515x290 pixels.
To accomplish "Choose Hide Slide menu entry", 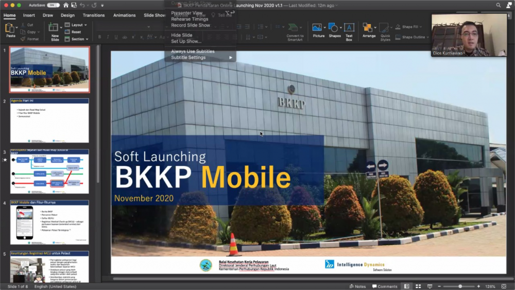I will 182,35.
